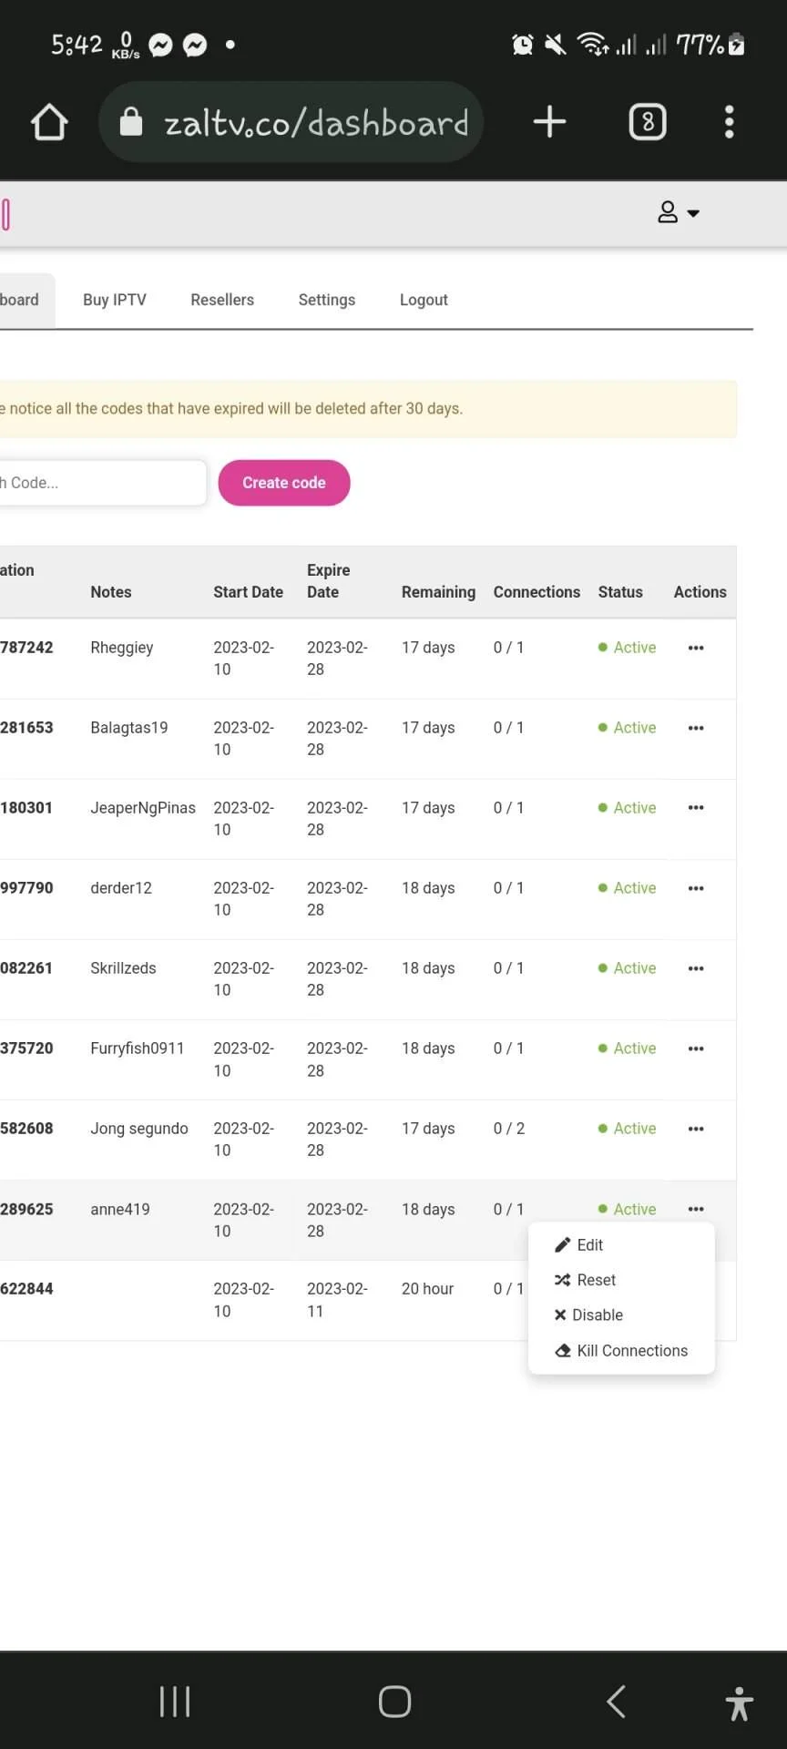Tap the Android back button

tap(616, 1702)
